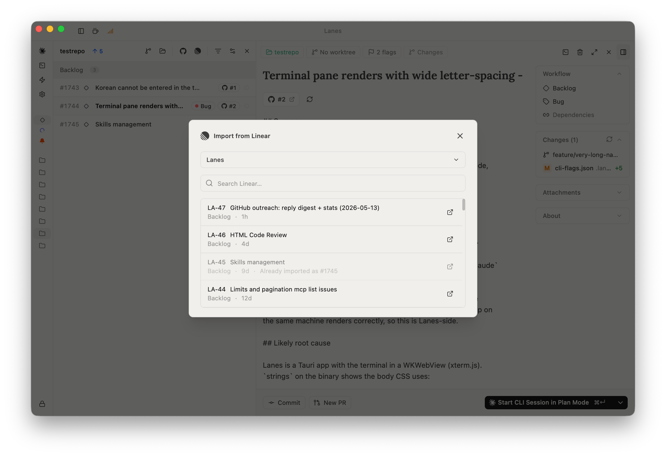The image size is (666, 457).
Task: Collapse the Workflow section
Action: [x=619, y=74]
